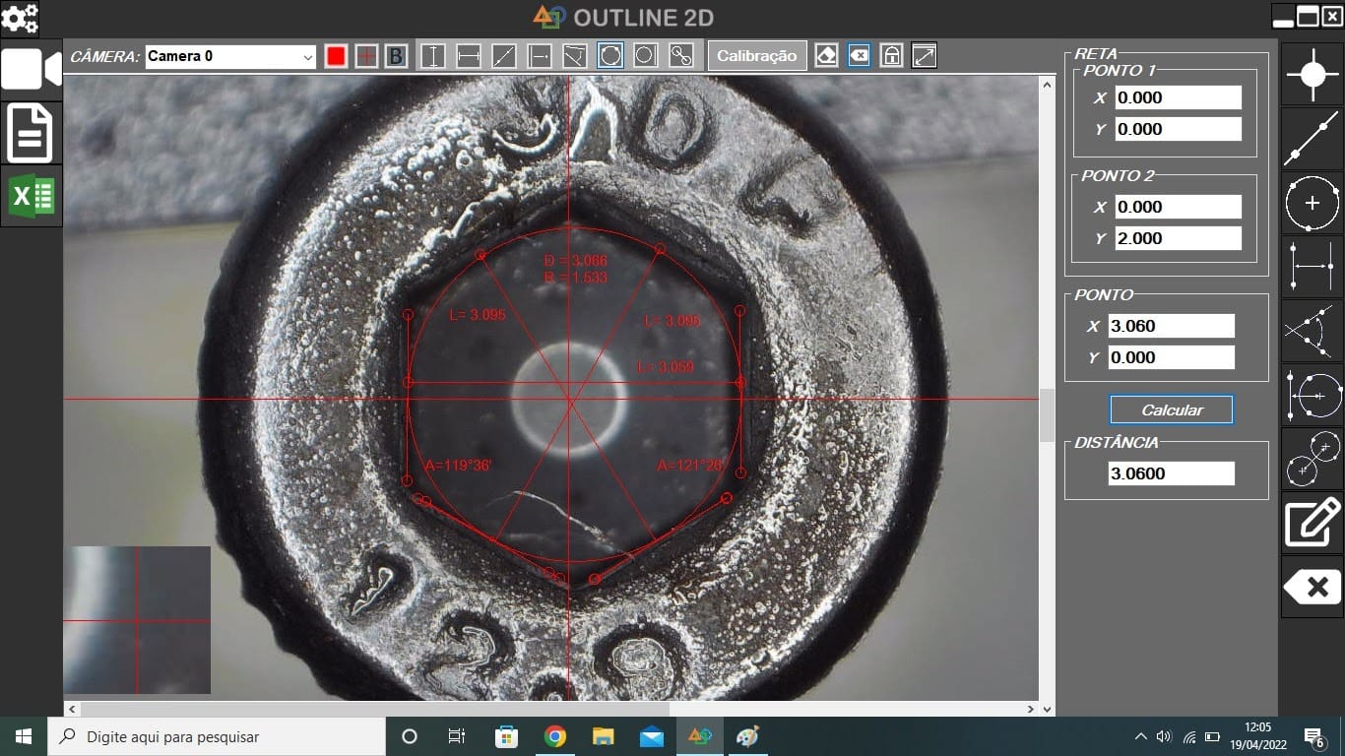The width and height of the screenshot is (1345, 756).
Task: Click the scroll right arrow under image
Action: click(x=1031, y=709)
